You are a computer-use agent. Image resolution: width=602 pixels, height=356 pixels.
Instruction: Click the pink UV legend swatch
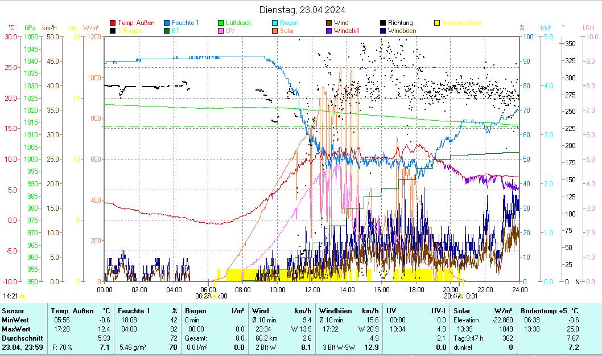coord(221,31)
